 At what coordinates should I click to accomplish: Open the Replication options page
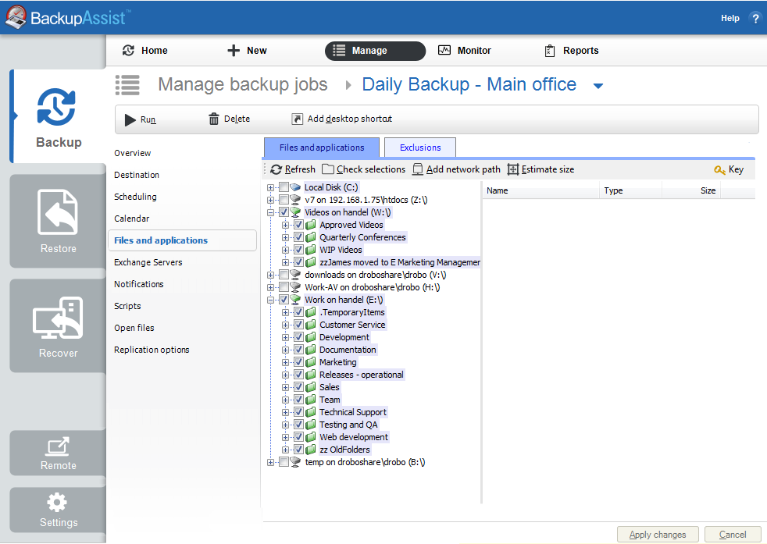coord(152,350)
